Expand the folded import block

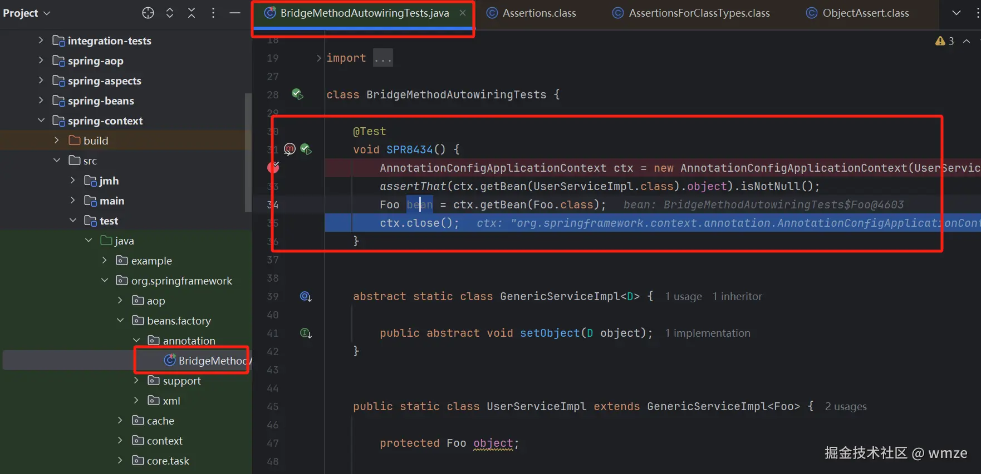(x=318, y=58)
